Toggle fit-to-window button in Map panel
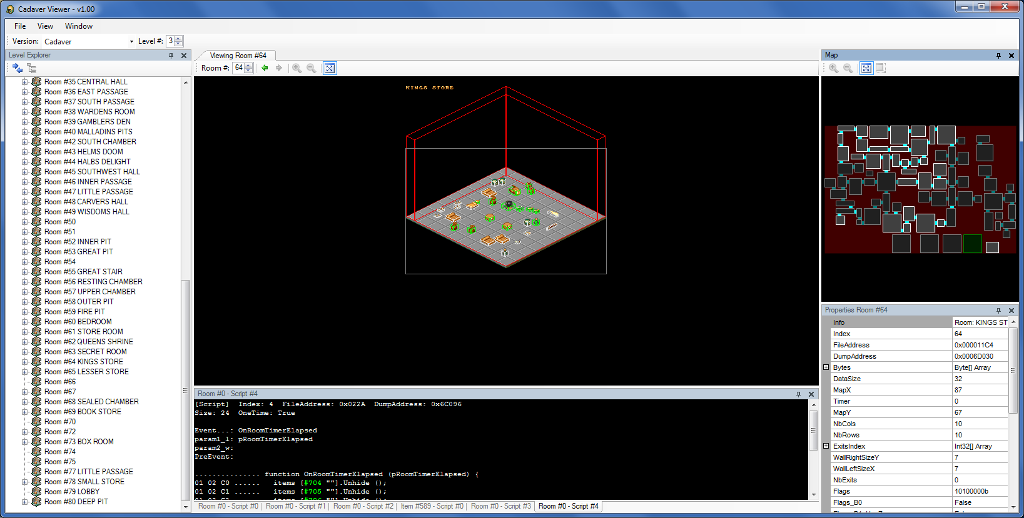Image resolution: width=1024 pixels, height=518 pixels. pos(866,68)
